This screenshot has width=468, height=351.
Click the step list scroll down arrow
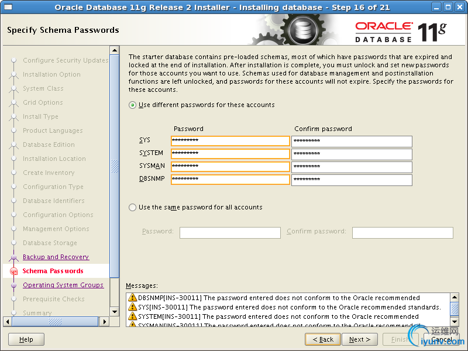[115, 312]
